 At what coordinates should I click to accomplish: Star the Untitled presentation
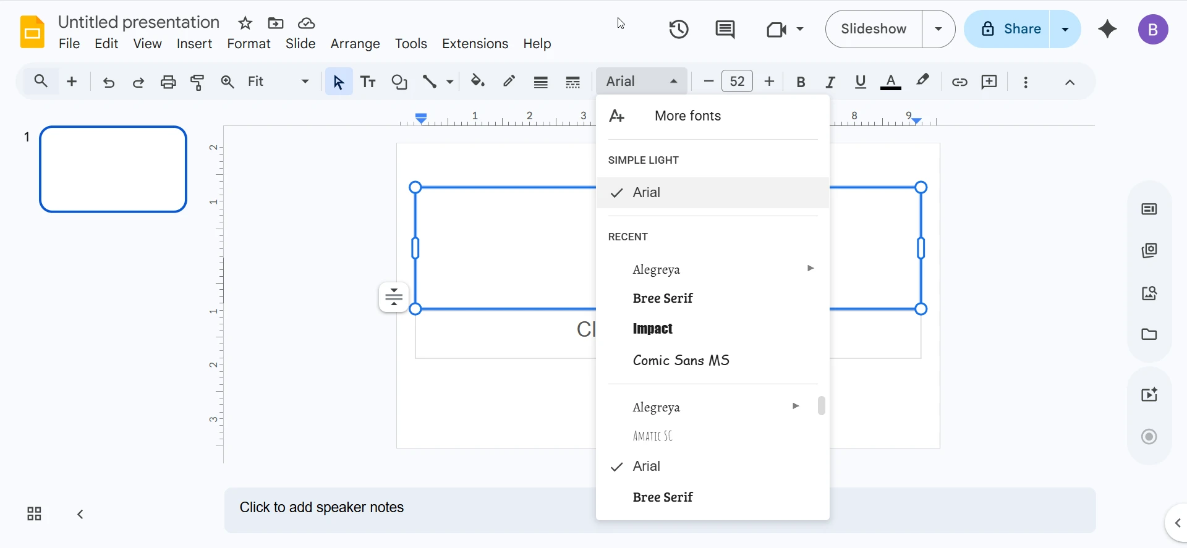click(245, 23)
